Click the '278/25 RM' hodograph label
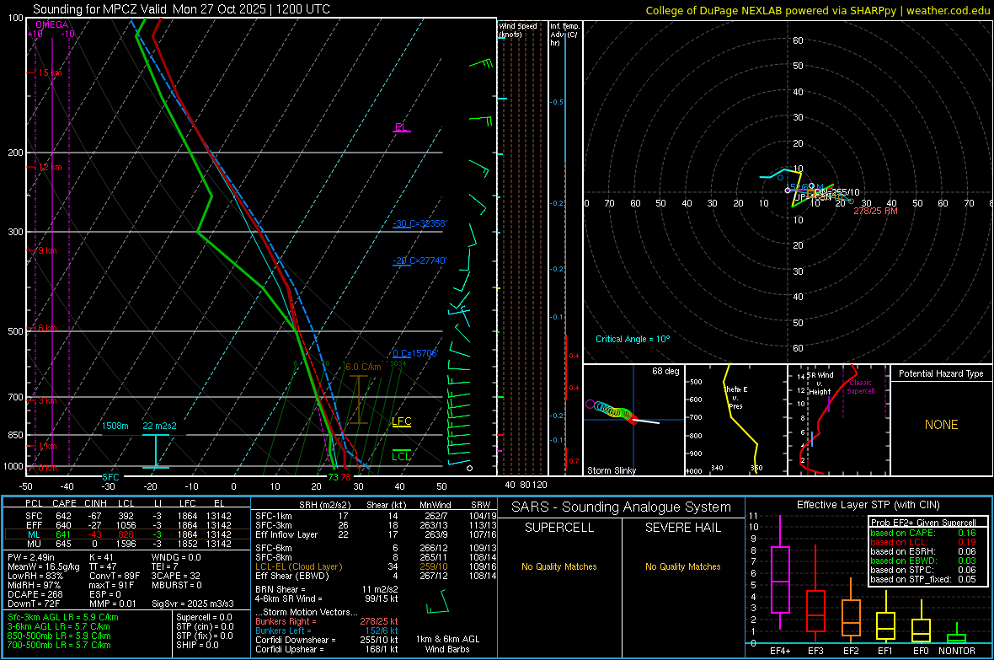994x660 pixels. click(875, 211)
